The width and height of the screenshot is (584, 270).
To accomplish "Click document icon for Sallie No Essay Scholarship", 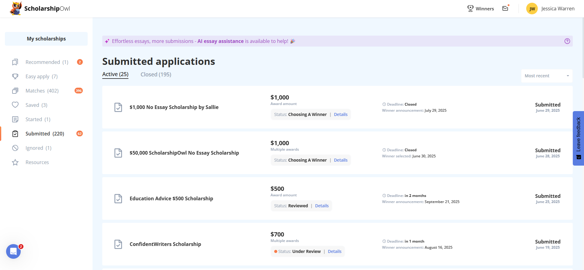I will point(118,107).
